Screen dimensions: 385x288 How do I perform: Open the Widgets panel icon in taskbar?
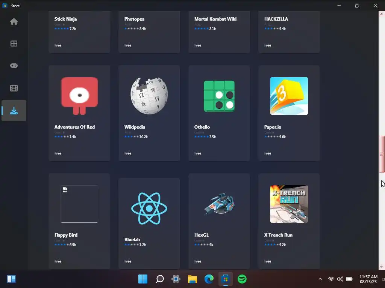pos(11,279)
